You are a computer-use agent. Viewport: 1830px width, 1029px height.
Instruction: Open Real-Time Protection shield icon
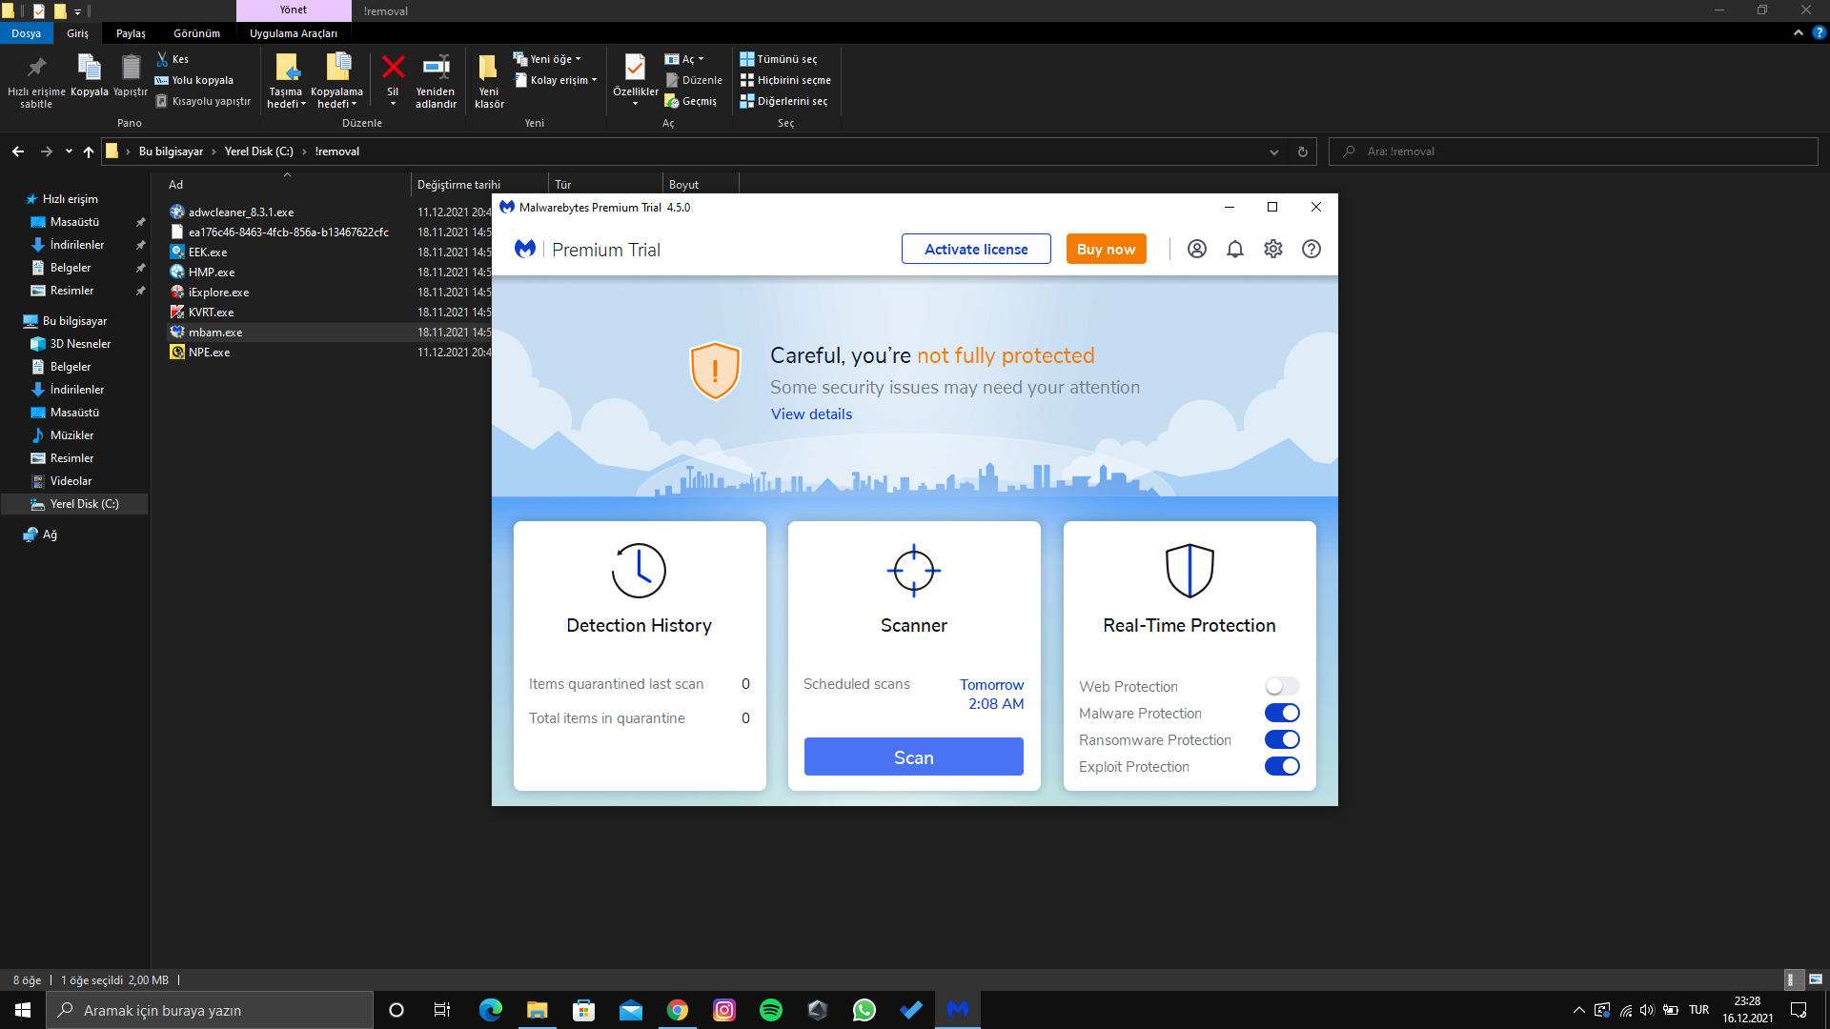point(1189,571)
